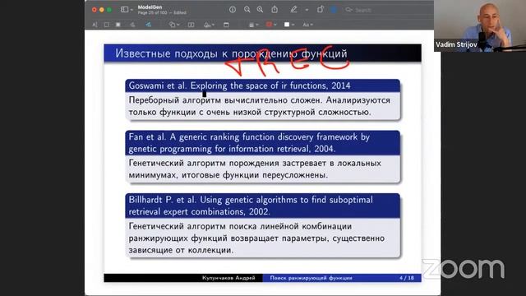The height and width of the screenshot is (296, 526).
Task: Click the ModelGen document title
Action: click(x=150, y=7)
